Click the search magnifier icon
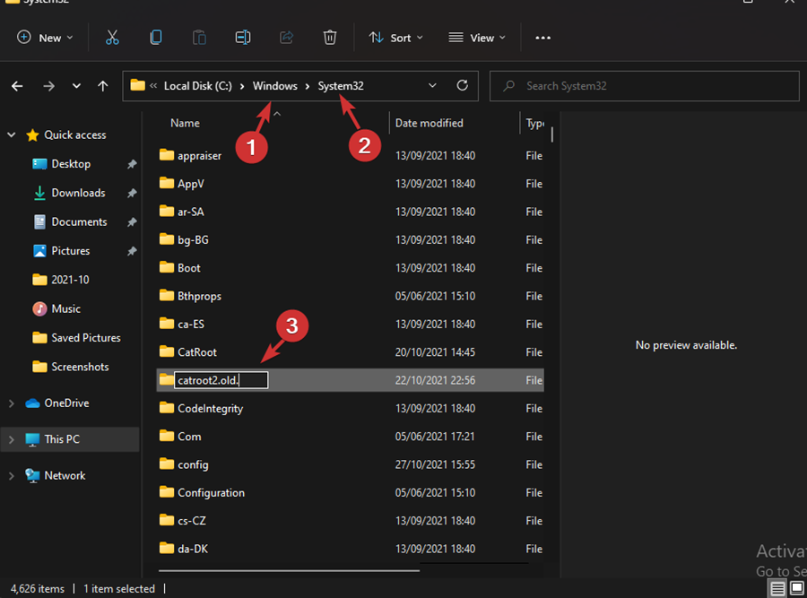Viewport: 807px width, 598px height. coord(509,86)
